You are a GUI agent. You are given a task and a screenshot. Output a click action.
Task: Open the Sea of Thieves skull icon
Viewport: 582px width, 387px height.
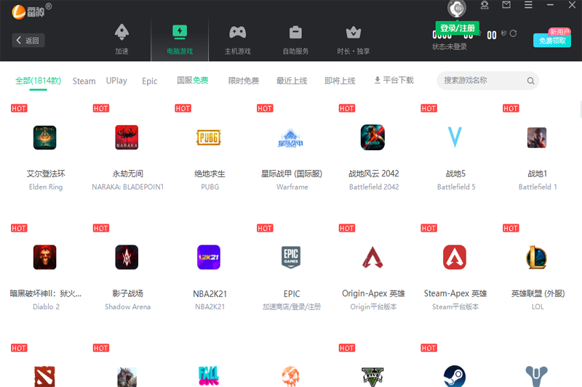[x=290, y=376]
